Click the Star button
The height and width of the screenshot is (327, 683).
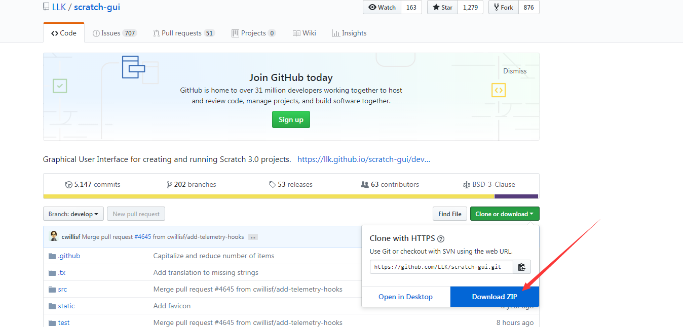(443, 7)
